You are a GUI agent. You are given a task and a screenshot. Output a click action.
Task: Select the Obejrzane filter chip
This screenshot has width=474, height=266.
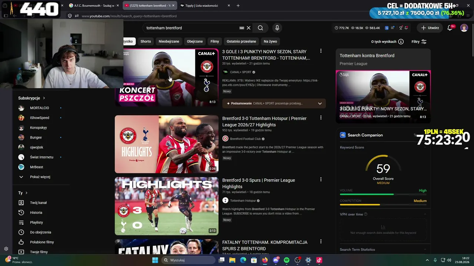195,41
